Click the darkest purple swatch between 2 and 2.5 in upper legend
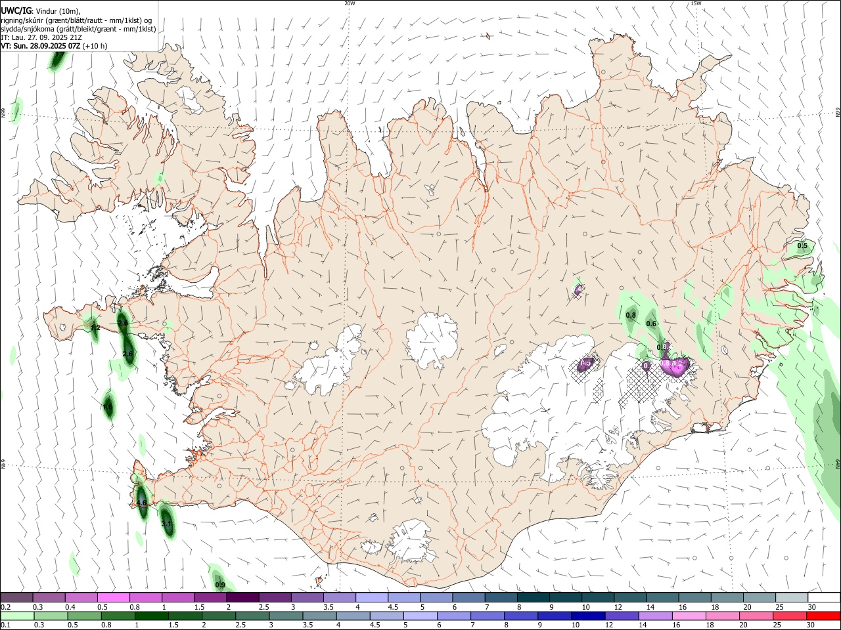This screenshot has height=630, width=841. pos(242,598)
